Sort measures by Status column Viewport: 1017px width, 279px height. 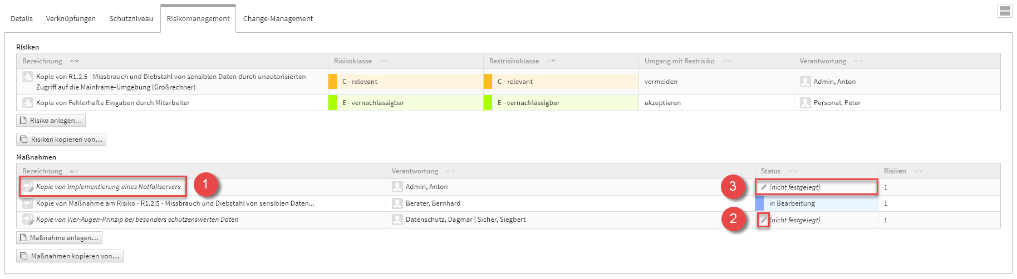point(793,171)
